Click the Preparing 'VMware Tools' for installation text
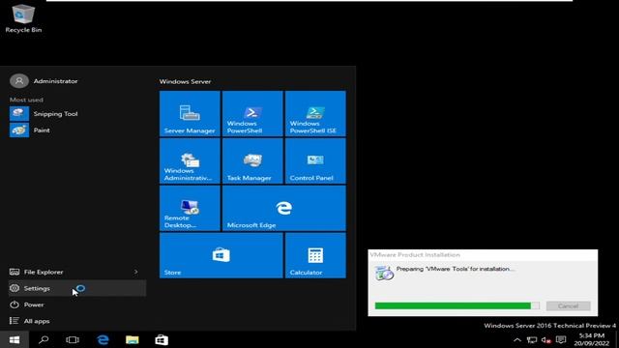 click(x=456, y=269)
